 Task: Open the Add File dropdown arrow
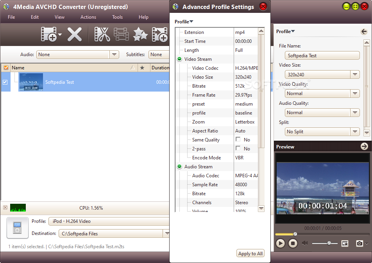[x=60, y=35]
